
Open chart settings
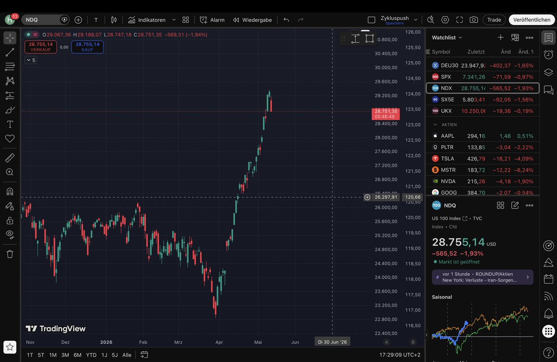click(445, 20)
